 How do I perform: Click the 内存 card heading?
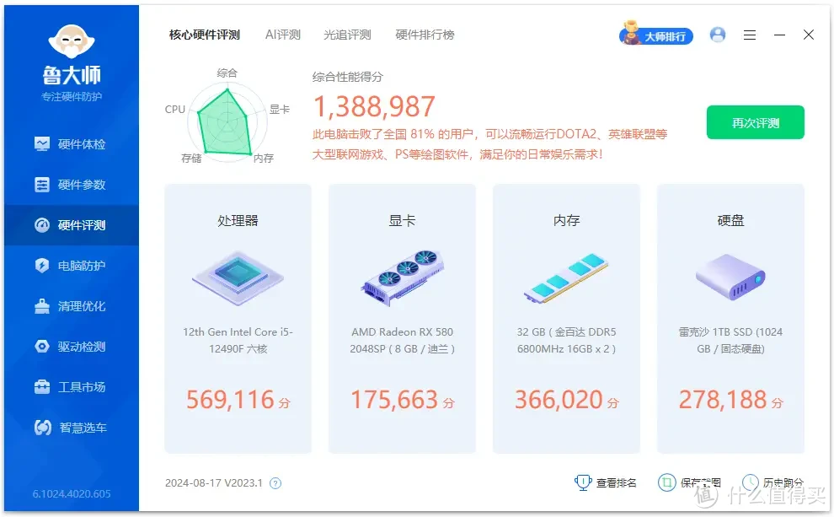click(566, 220)
